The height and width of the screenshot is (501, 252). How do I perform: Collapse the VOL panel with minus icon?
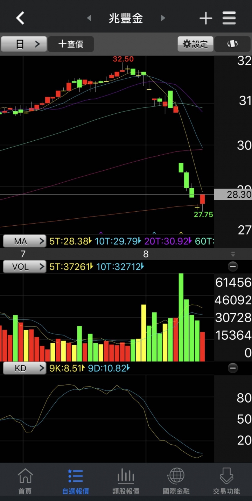pyautogui.click(x=233, y=267)
